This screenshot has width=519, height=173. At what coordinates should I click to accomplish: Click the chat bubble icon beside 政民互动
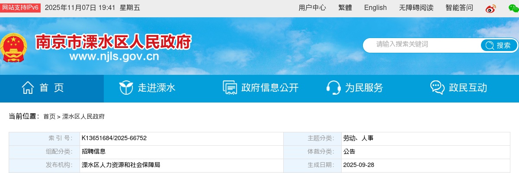point(437,88)
